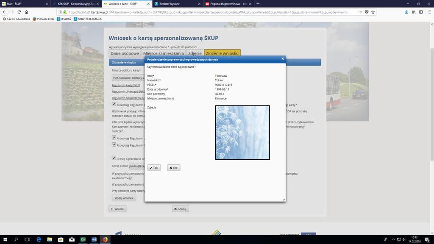Open the browser home page icon

click(26, 12)
